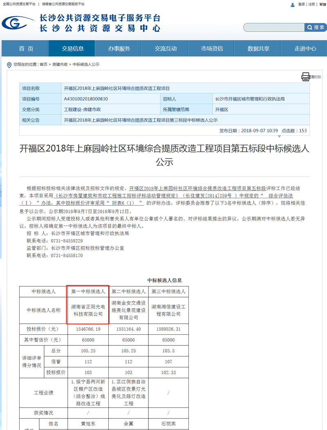Switch to traditional Chinese via 繁體 link

click(x=323, y=4)
